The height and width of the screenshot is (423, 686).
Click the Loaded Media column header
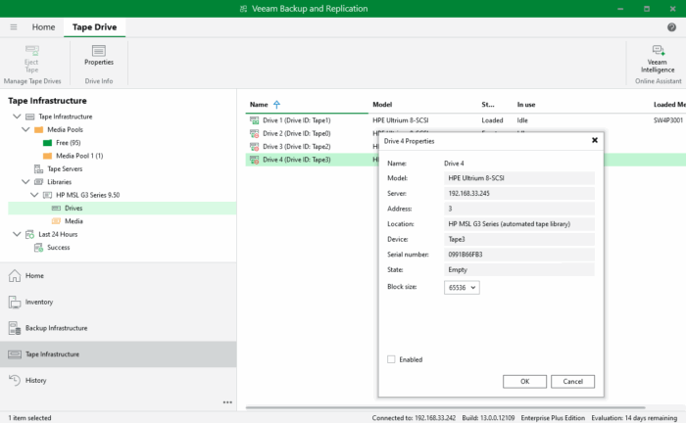669,105
